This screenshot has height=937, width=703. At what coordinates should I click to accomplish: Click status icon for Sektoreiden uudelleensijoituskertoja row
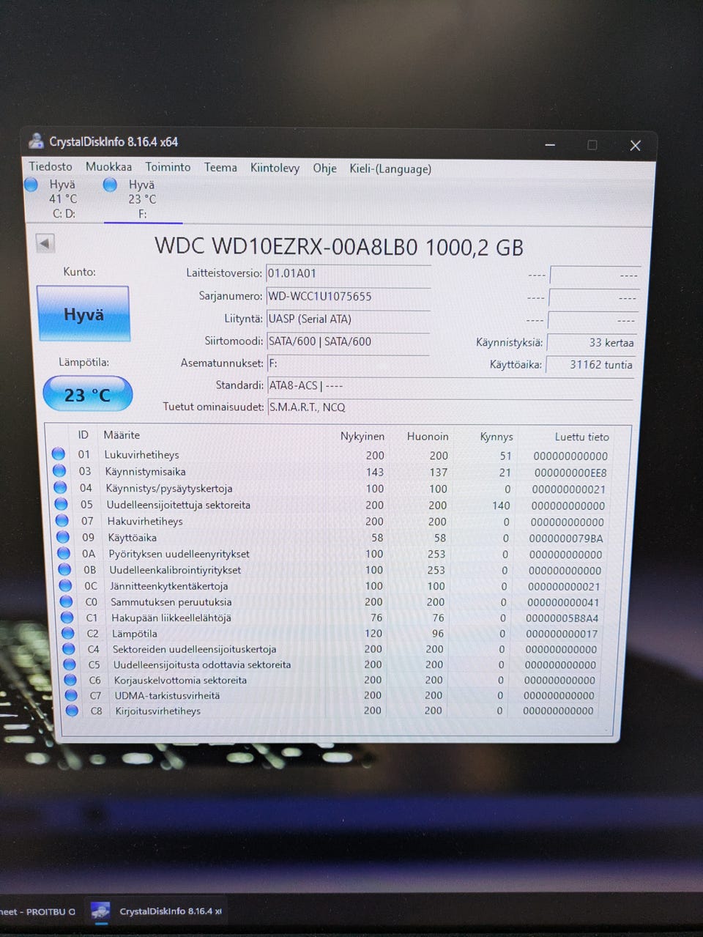pos(69,649)
